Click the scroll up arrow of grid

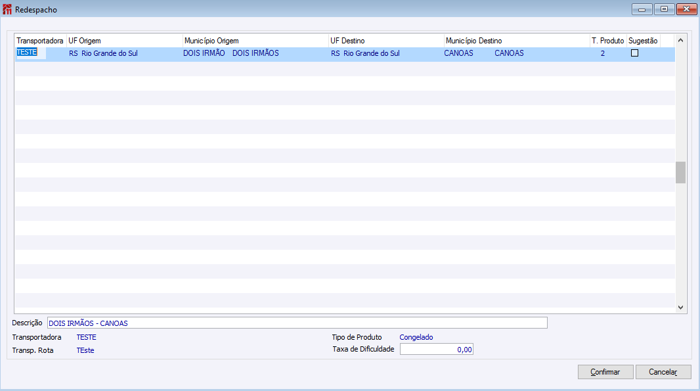(x=680, y=40)
